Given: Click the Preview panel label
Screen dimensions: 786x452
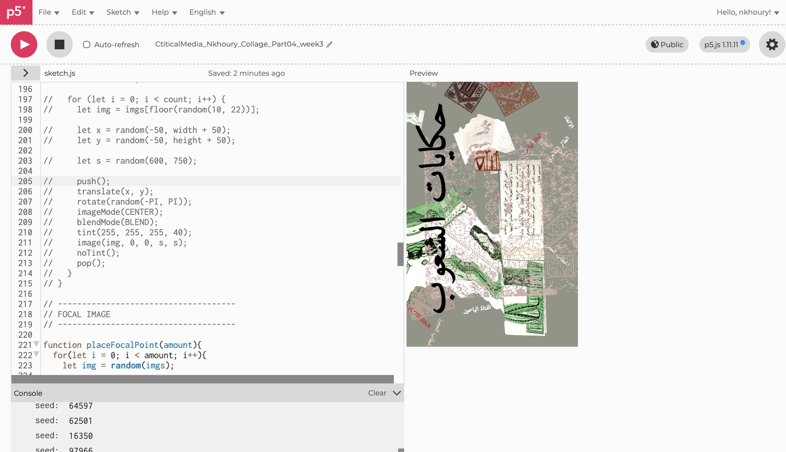Looking at the screenshot, I should pyautogui.click(x=423, y=73).
